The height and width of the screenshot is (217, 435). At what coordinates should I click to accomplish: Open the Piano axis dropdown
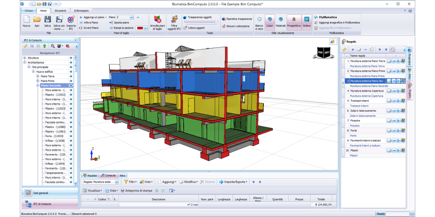click(x=132, y=17)
